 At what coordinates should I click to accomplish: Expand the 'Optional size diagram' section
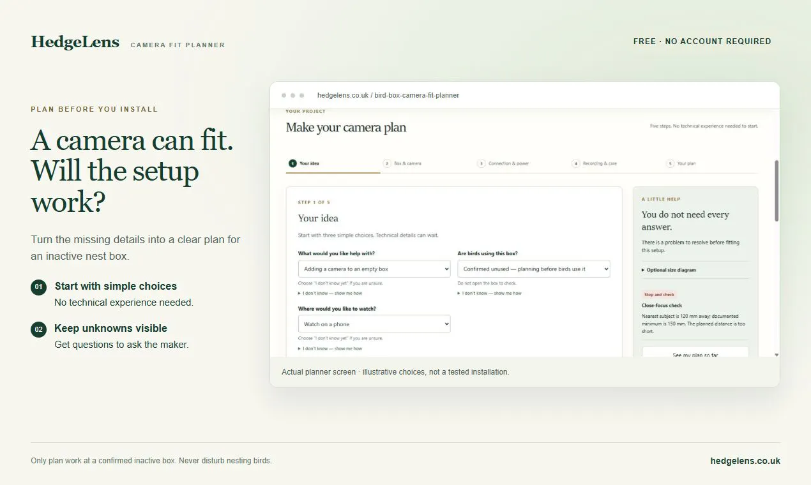coord(669,270)
